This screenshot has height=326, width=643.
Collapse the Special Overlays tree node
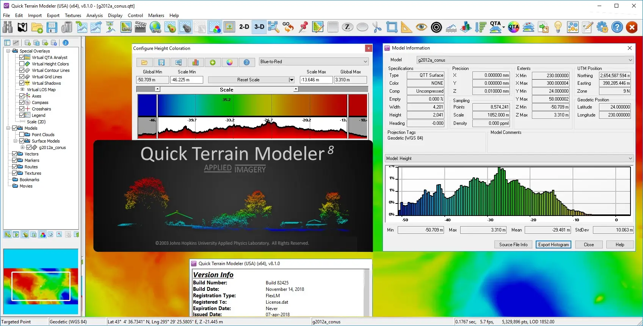(x=8, y=51)
